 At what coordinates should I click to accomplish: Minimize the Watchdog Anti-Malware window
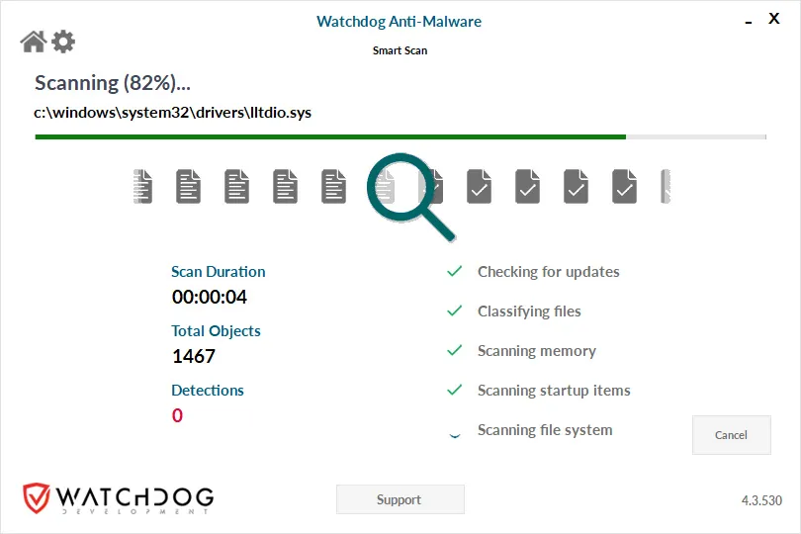tap(749, 23)
